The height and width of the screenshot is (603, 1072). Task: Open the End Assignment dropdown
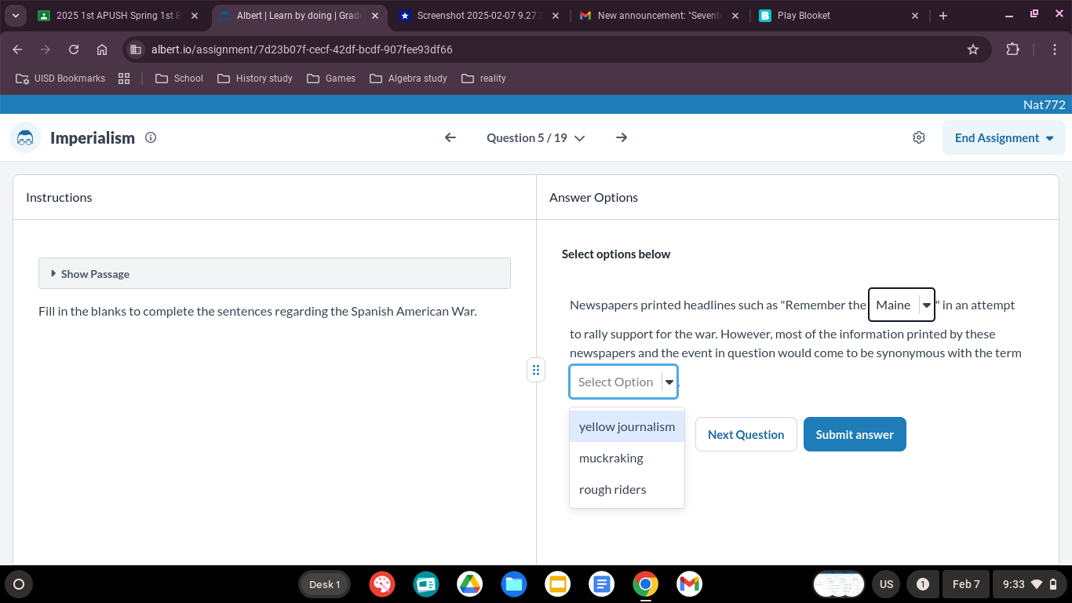click(1004, 137)
